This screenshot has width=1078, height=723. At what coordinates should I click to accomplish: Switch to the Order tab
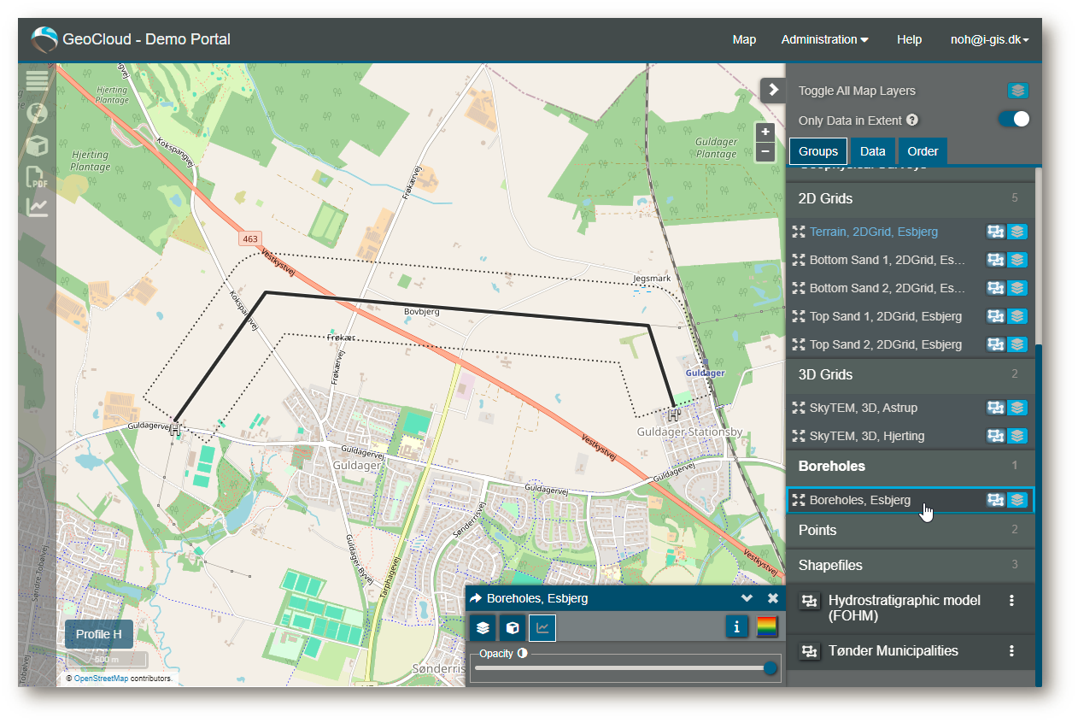923,151
